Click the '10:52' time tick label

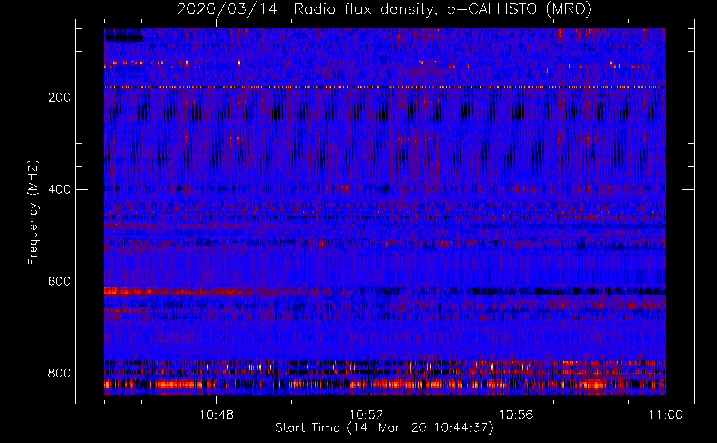tap(366, 415)
